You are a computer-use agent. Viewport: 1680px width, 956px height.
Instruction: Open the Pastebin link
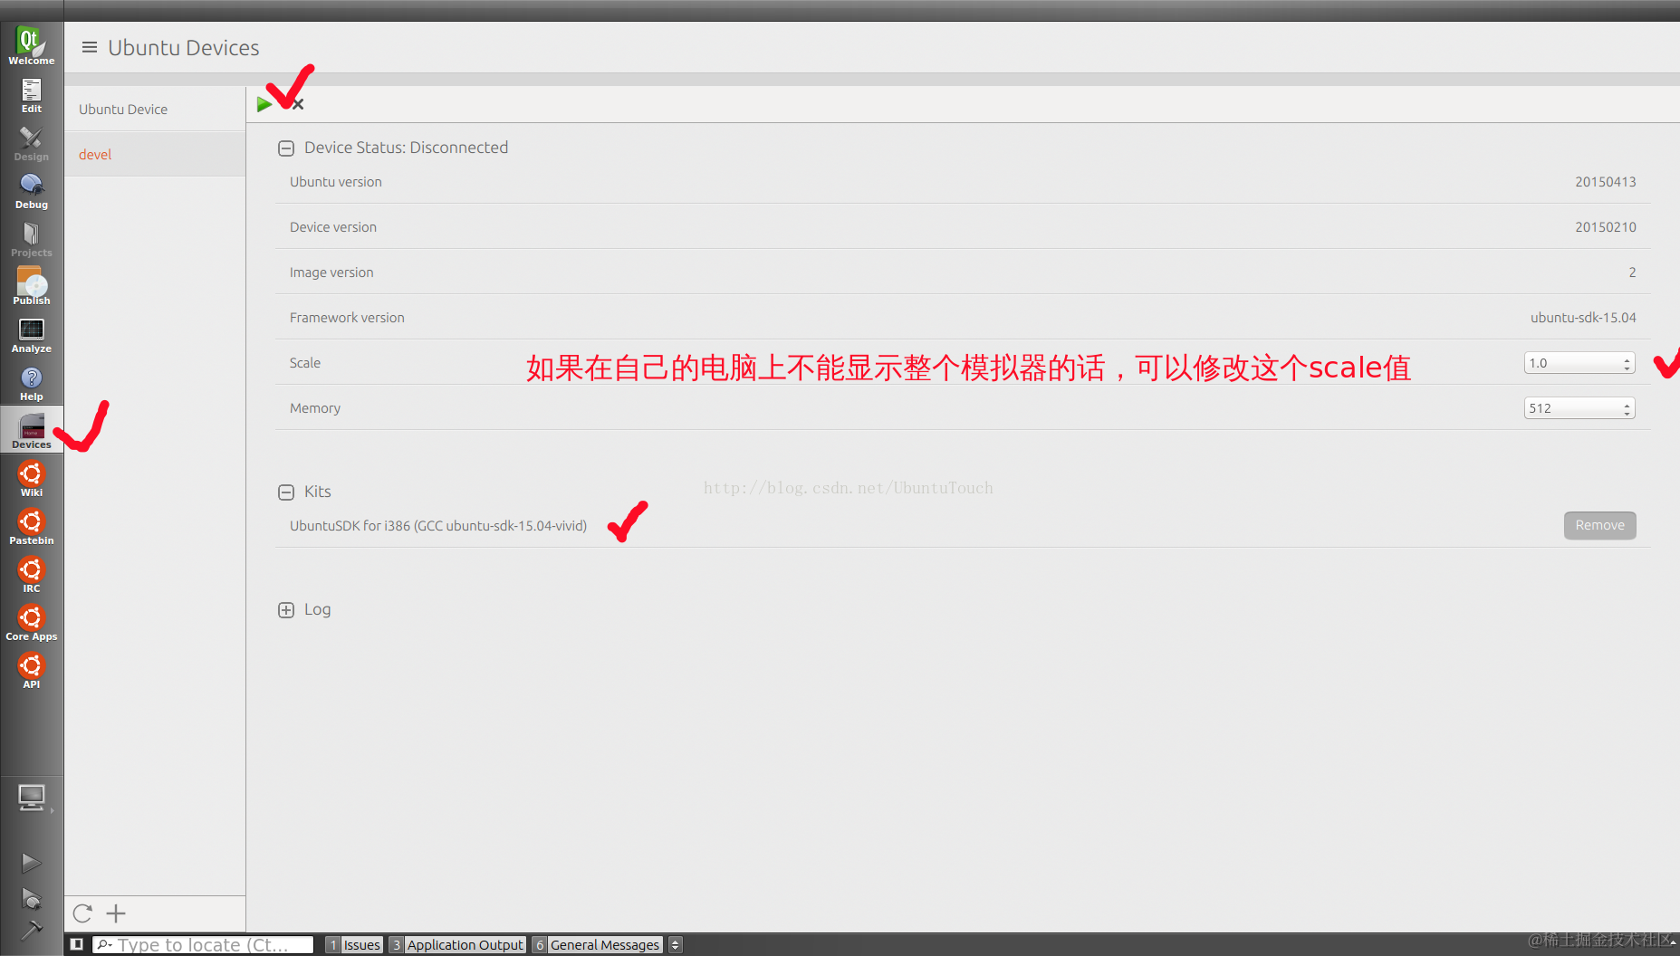[x=32, y=527]
